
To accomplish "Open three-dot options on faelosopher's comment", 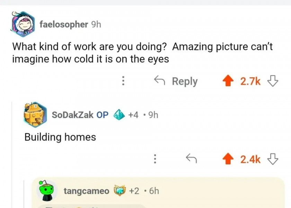I will [x=123, y=81].
